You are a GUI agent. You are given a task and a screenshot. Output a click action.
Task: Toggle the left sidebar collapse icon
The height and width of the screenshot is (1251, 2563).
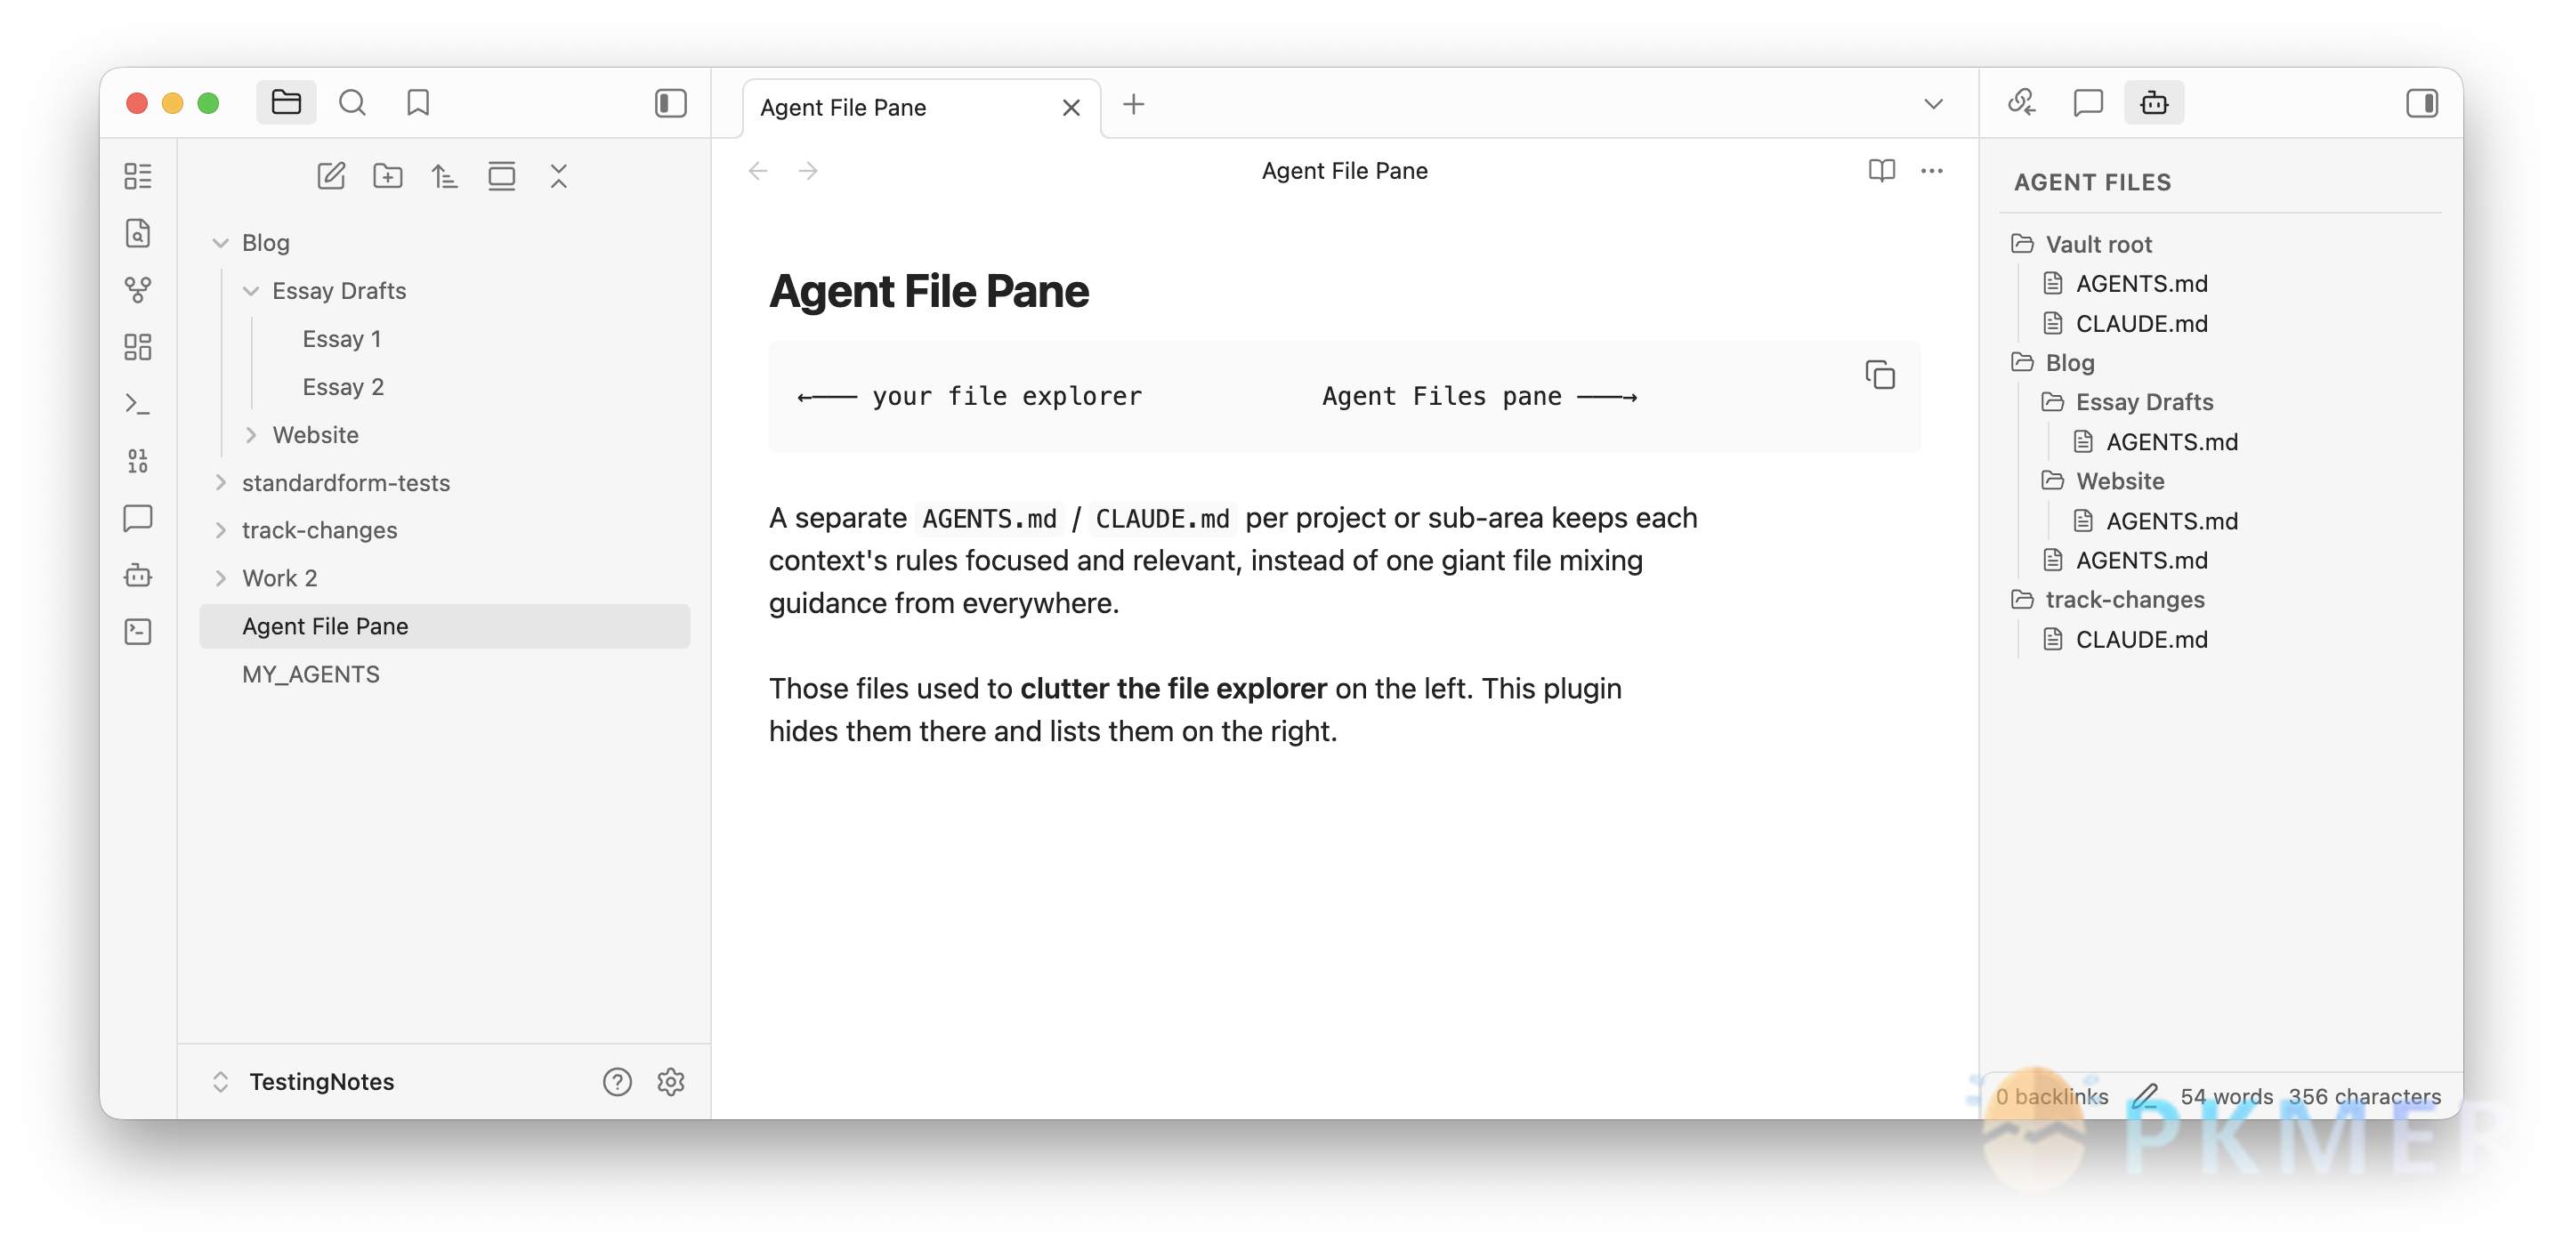[671, 102]
